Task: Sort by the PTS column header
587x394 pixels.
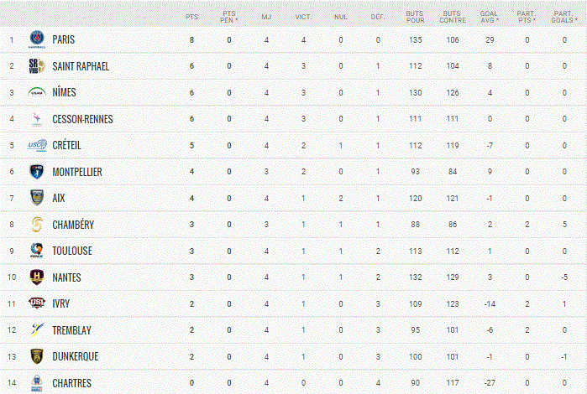Action: point(191,17)
